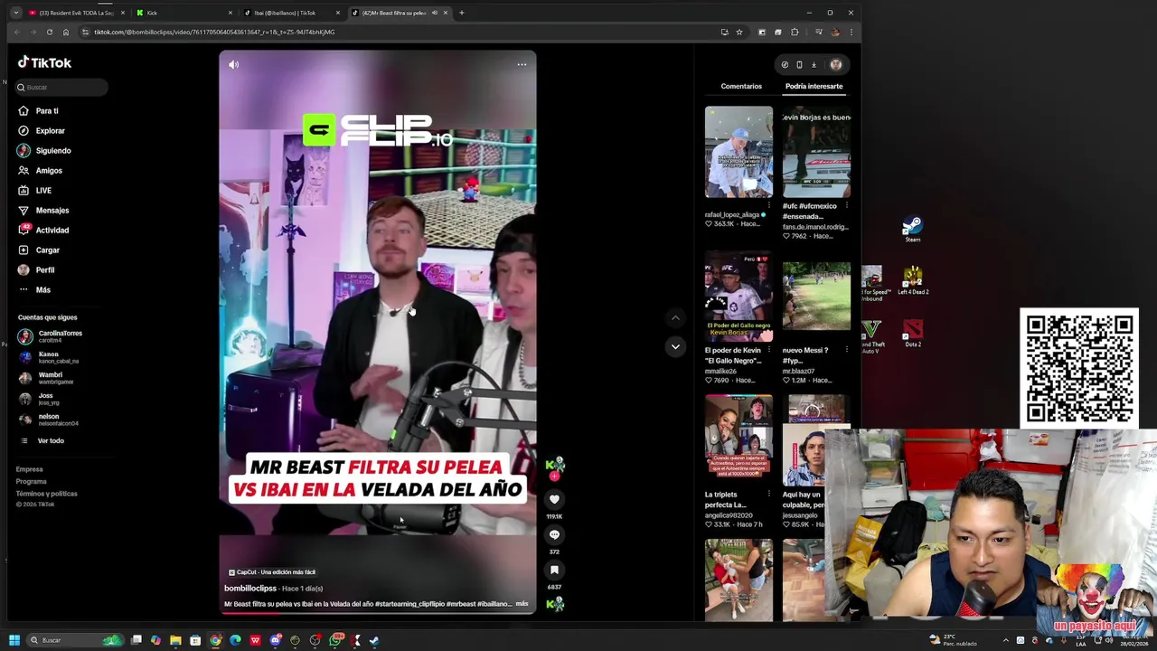This screenshot has width=1157, height=651.
Task: Open the bombilloclipss author name
Action: tap(250, 589)
